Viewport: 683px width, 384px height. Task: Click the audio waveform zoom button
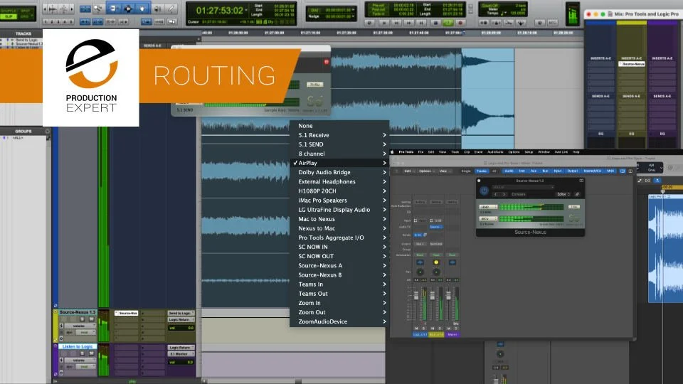coord(53,9)
